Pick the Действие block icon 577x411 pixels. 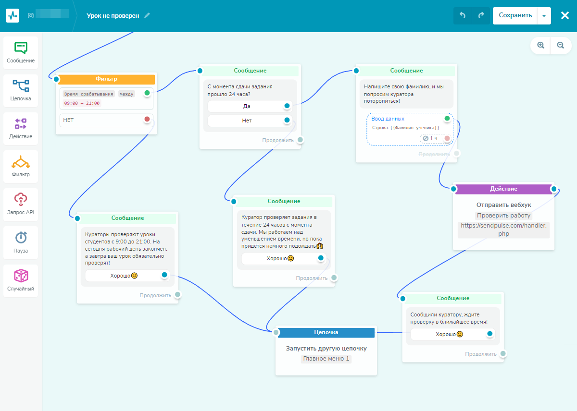[21, 128]
